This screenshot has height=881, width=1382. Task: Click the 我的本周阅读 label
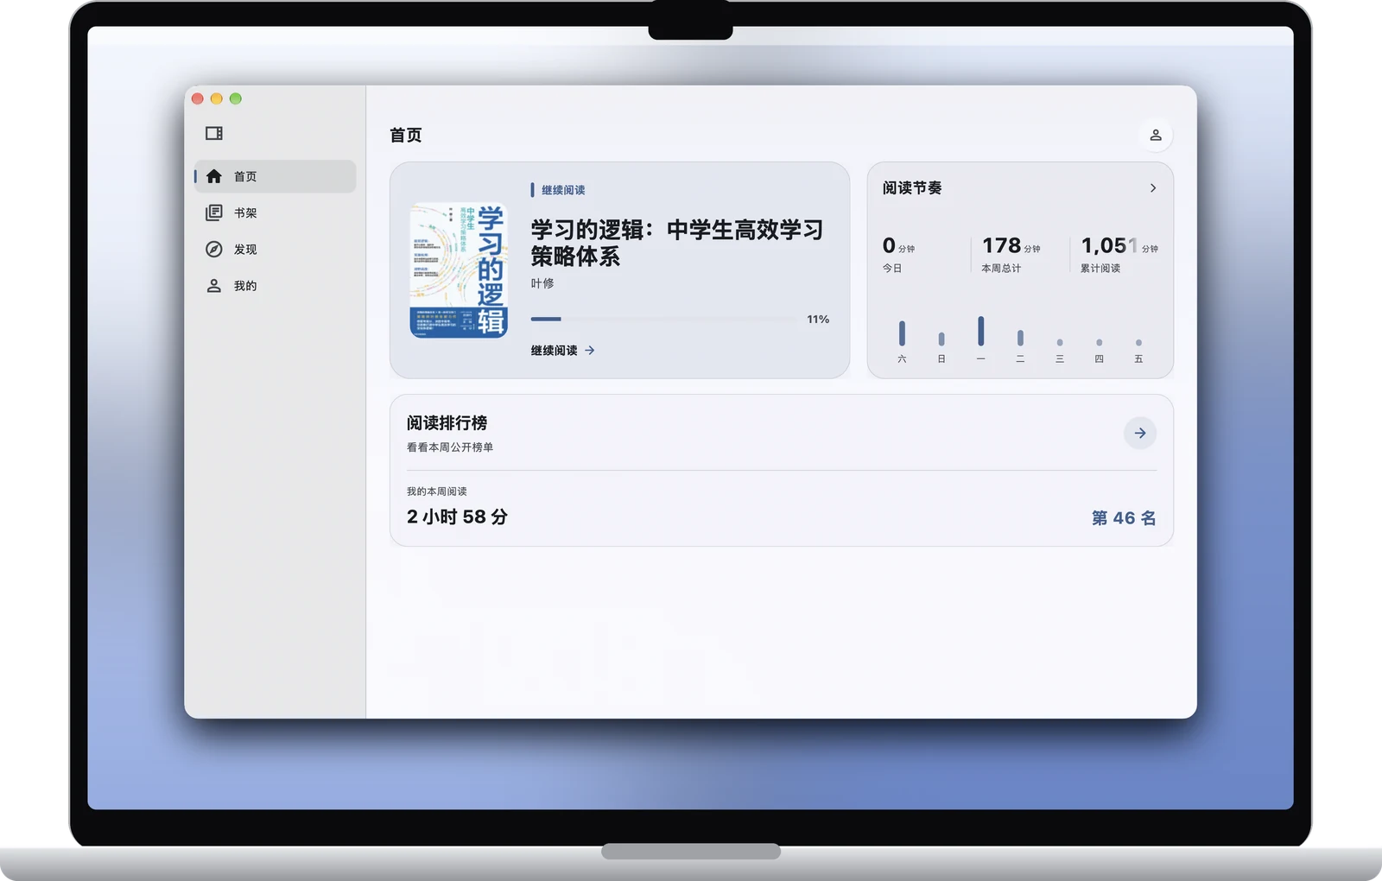click(436, 491)
